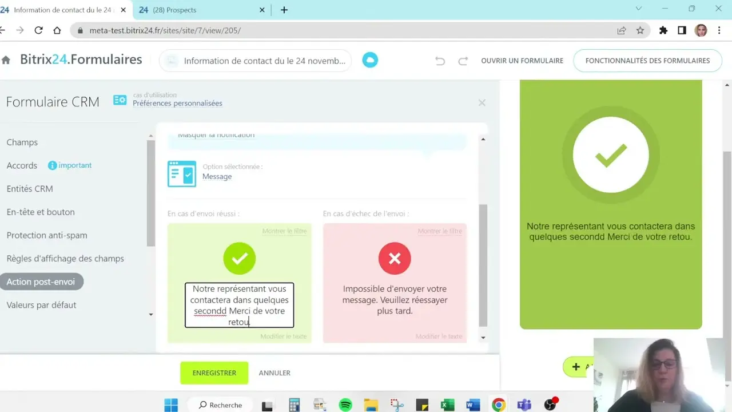Image resolution: width=732 pixels, height=412 pixels.
Task: Click the Bitrix24 home icon
Action: pyautogui.click(x=6, y=59)
